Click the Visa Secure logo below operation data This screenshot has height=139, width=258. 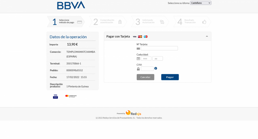pyautogui.click(x=55, y=96)
